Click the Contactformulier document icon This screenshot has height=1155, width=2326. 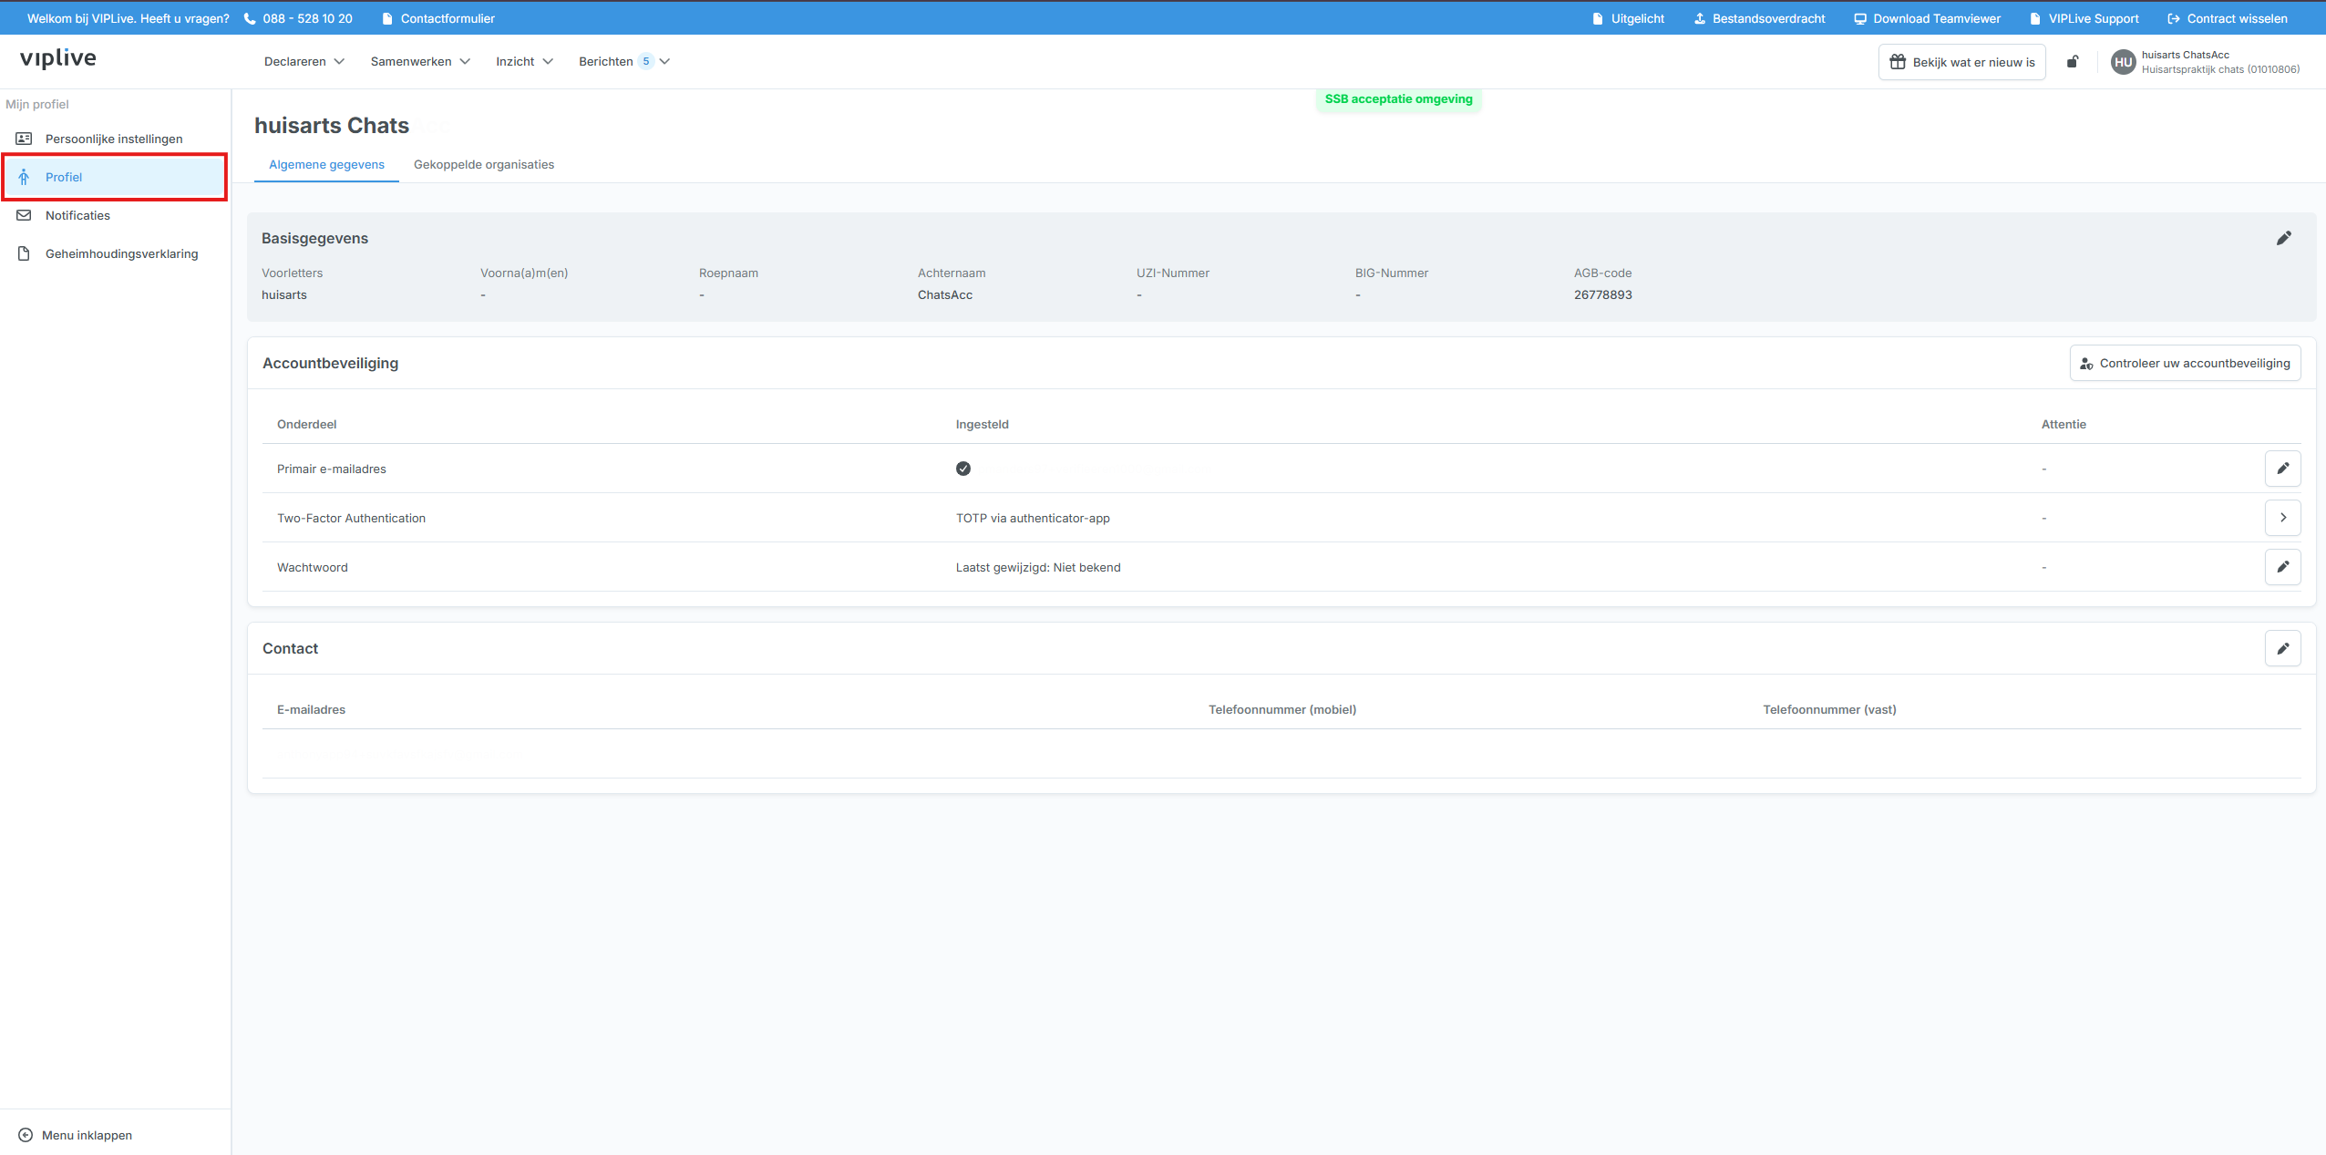[x=387, y=18]
